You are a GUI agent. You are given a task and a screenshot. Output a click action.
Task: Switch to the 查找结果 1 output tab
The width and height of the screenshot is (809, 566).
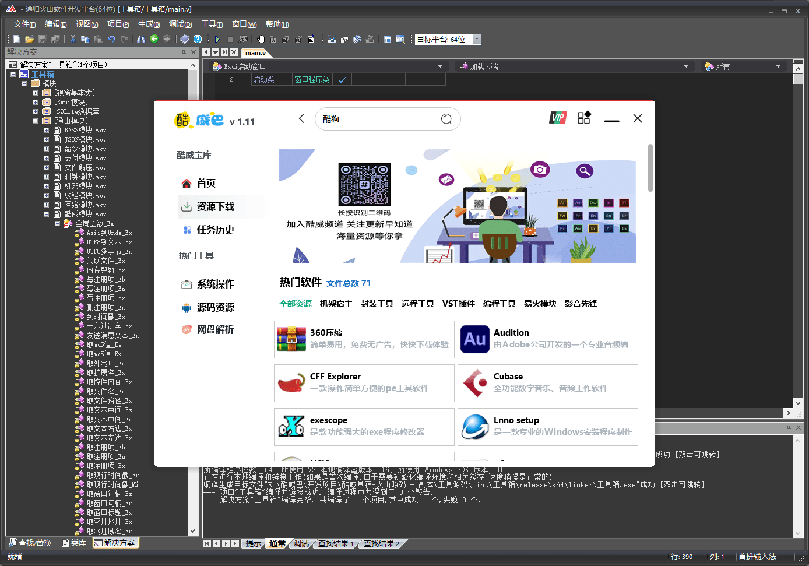point(336,543)
